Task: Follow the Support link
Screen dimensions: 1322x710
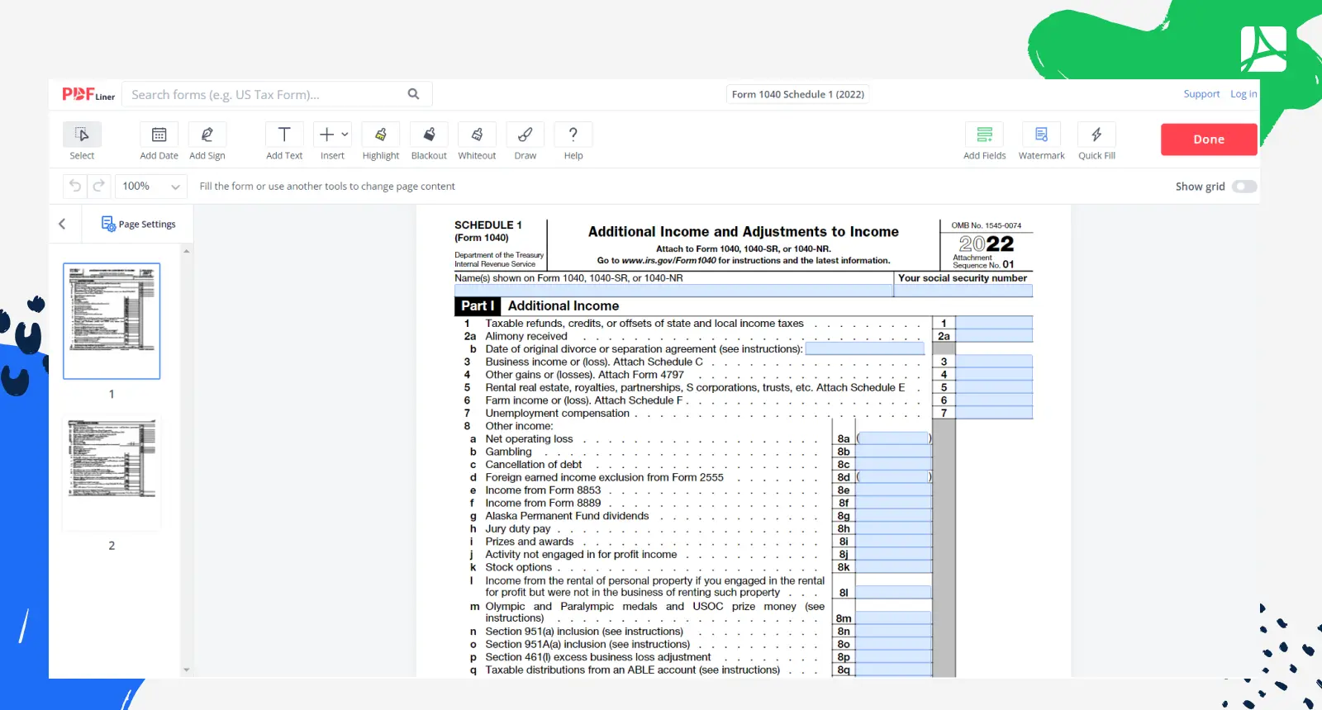Action: click(1201, 94)
